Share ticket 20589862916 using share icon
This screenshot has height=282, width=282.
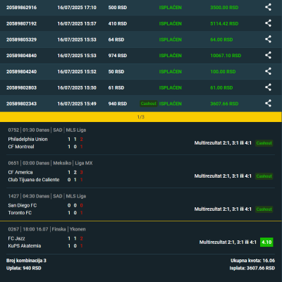[x=268, y=7]
